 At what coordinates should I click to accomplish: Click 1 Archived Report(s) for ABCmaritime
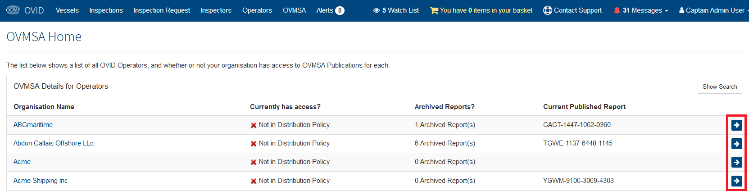[x=445, y=125]
